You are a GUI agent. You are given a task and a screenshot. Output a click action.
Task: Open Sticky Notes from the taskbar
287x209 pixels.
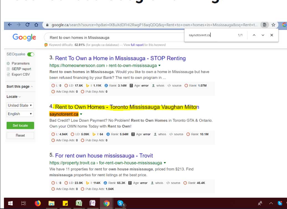coord(65,203)
